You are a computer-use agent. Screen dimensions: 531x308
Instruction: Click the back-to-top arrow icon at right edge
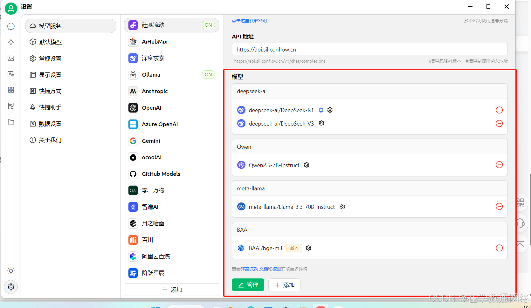coord(520,244)
